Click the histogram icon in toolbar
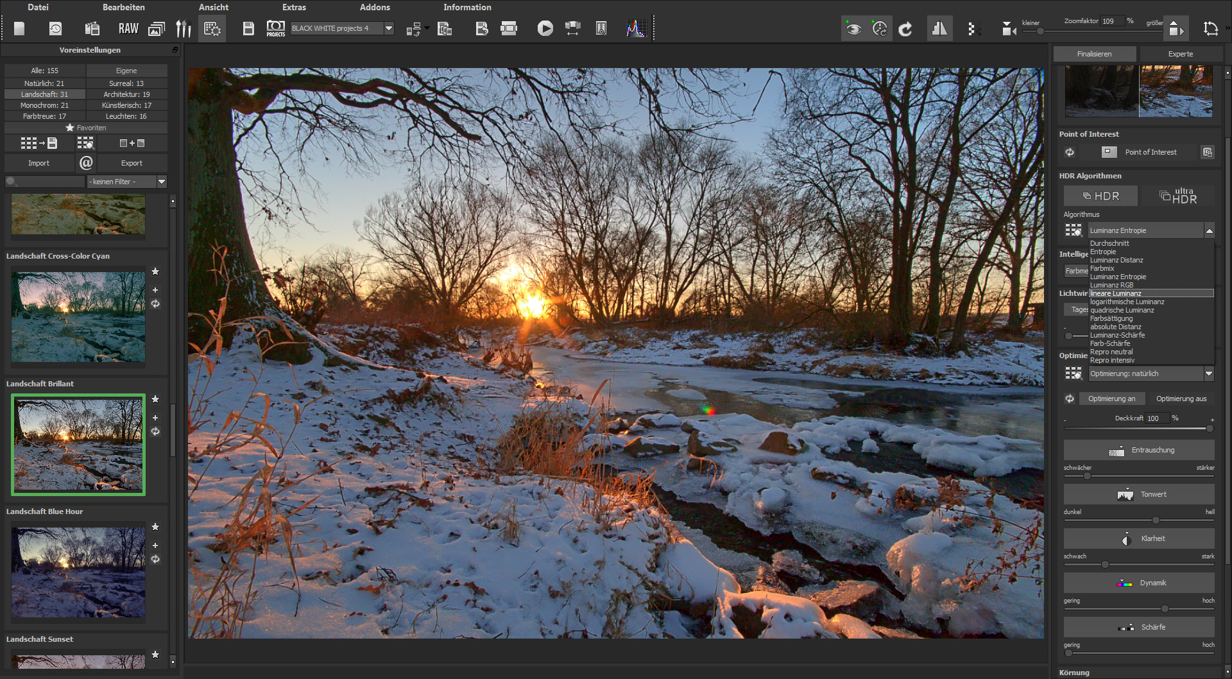This screenshot has height=679, width=1232. [636, 29]
